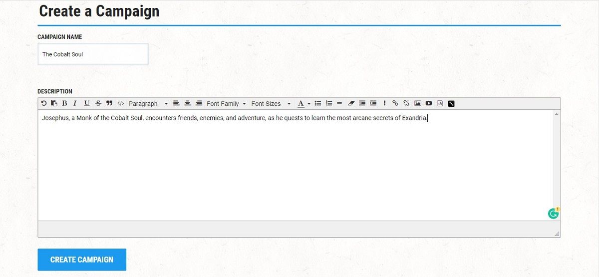
Task: Insert a video via the play icon
Action: [429, 103]
